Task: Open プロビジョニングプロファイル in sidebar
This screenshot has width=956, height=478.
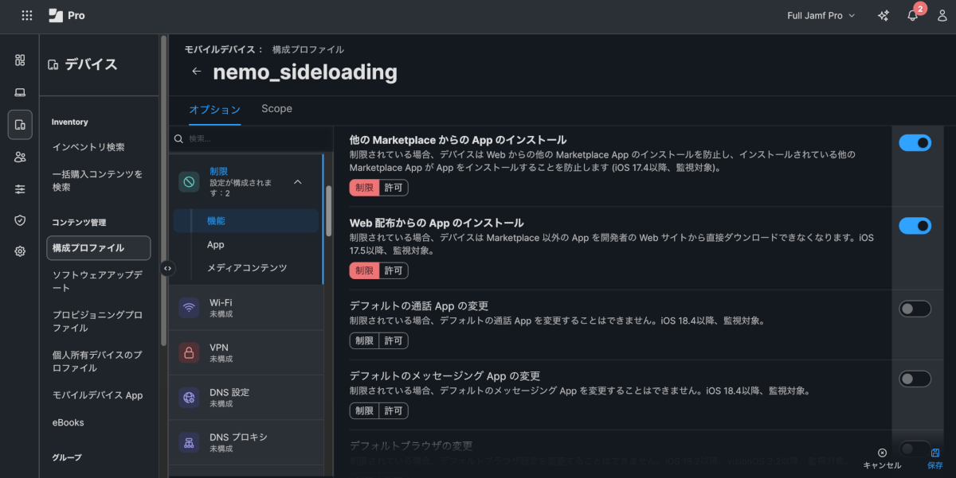Action: click(x=99, y=321)
